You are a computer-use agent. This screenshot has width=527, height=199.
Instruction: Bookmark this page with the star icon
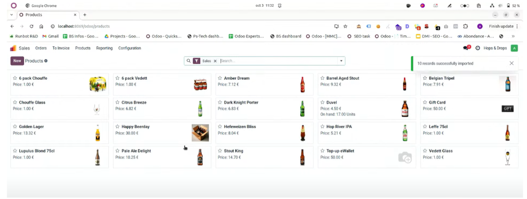click(x=345, y=26)
